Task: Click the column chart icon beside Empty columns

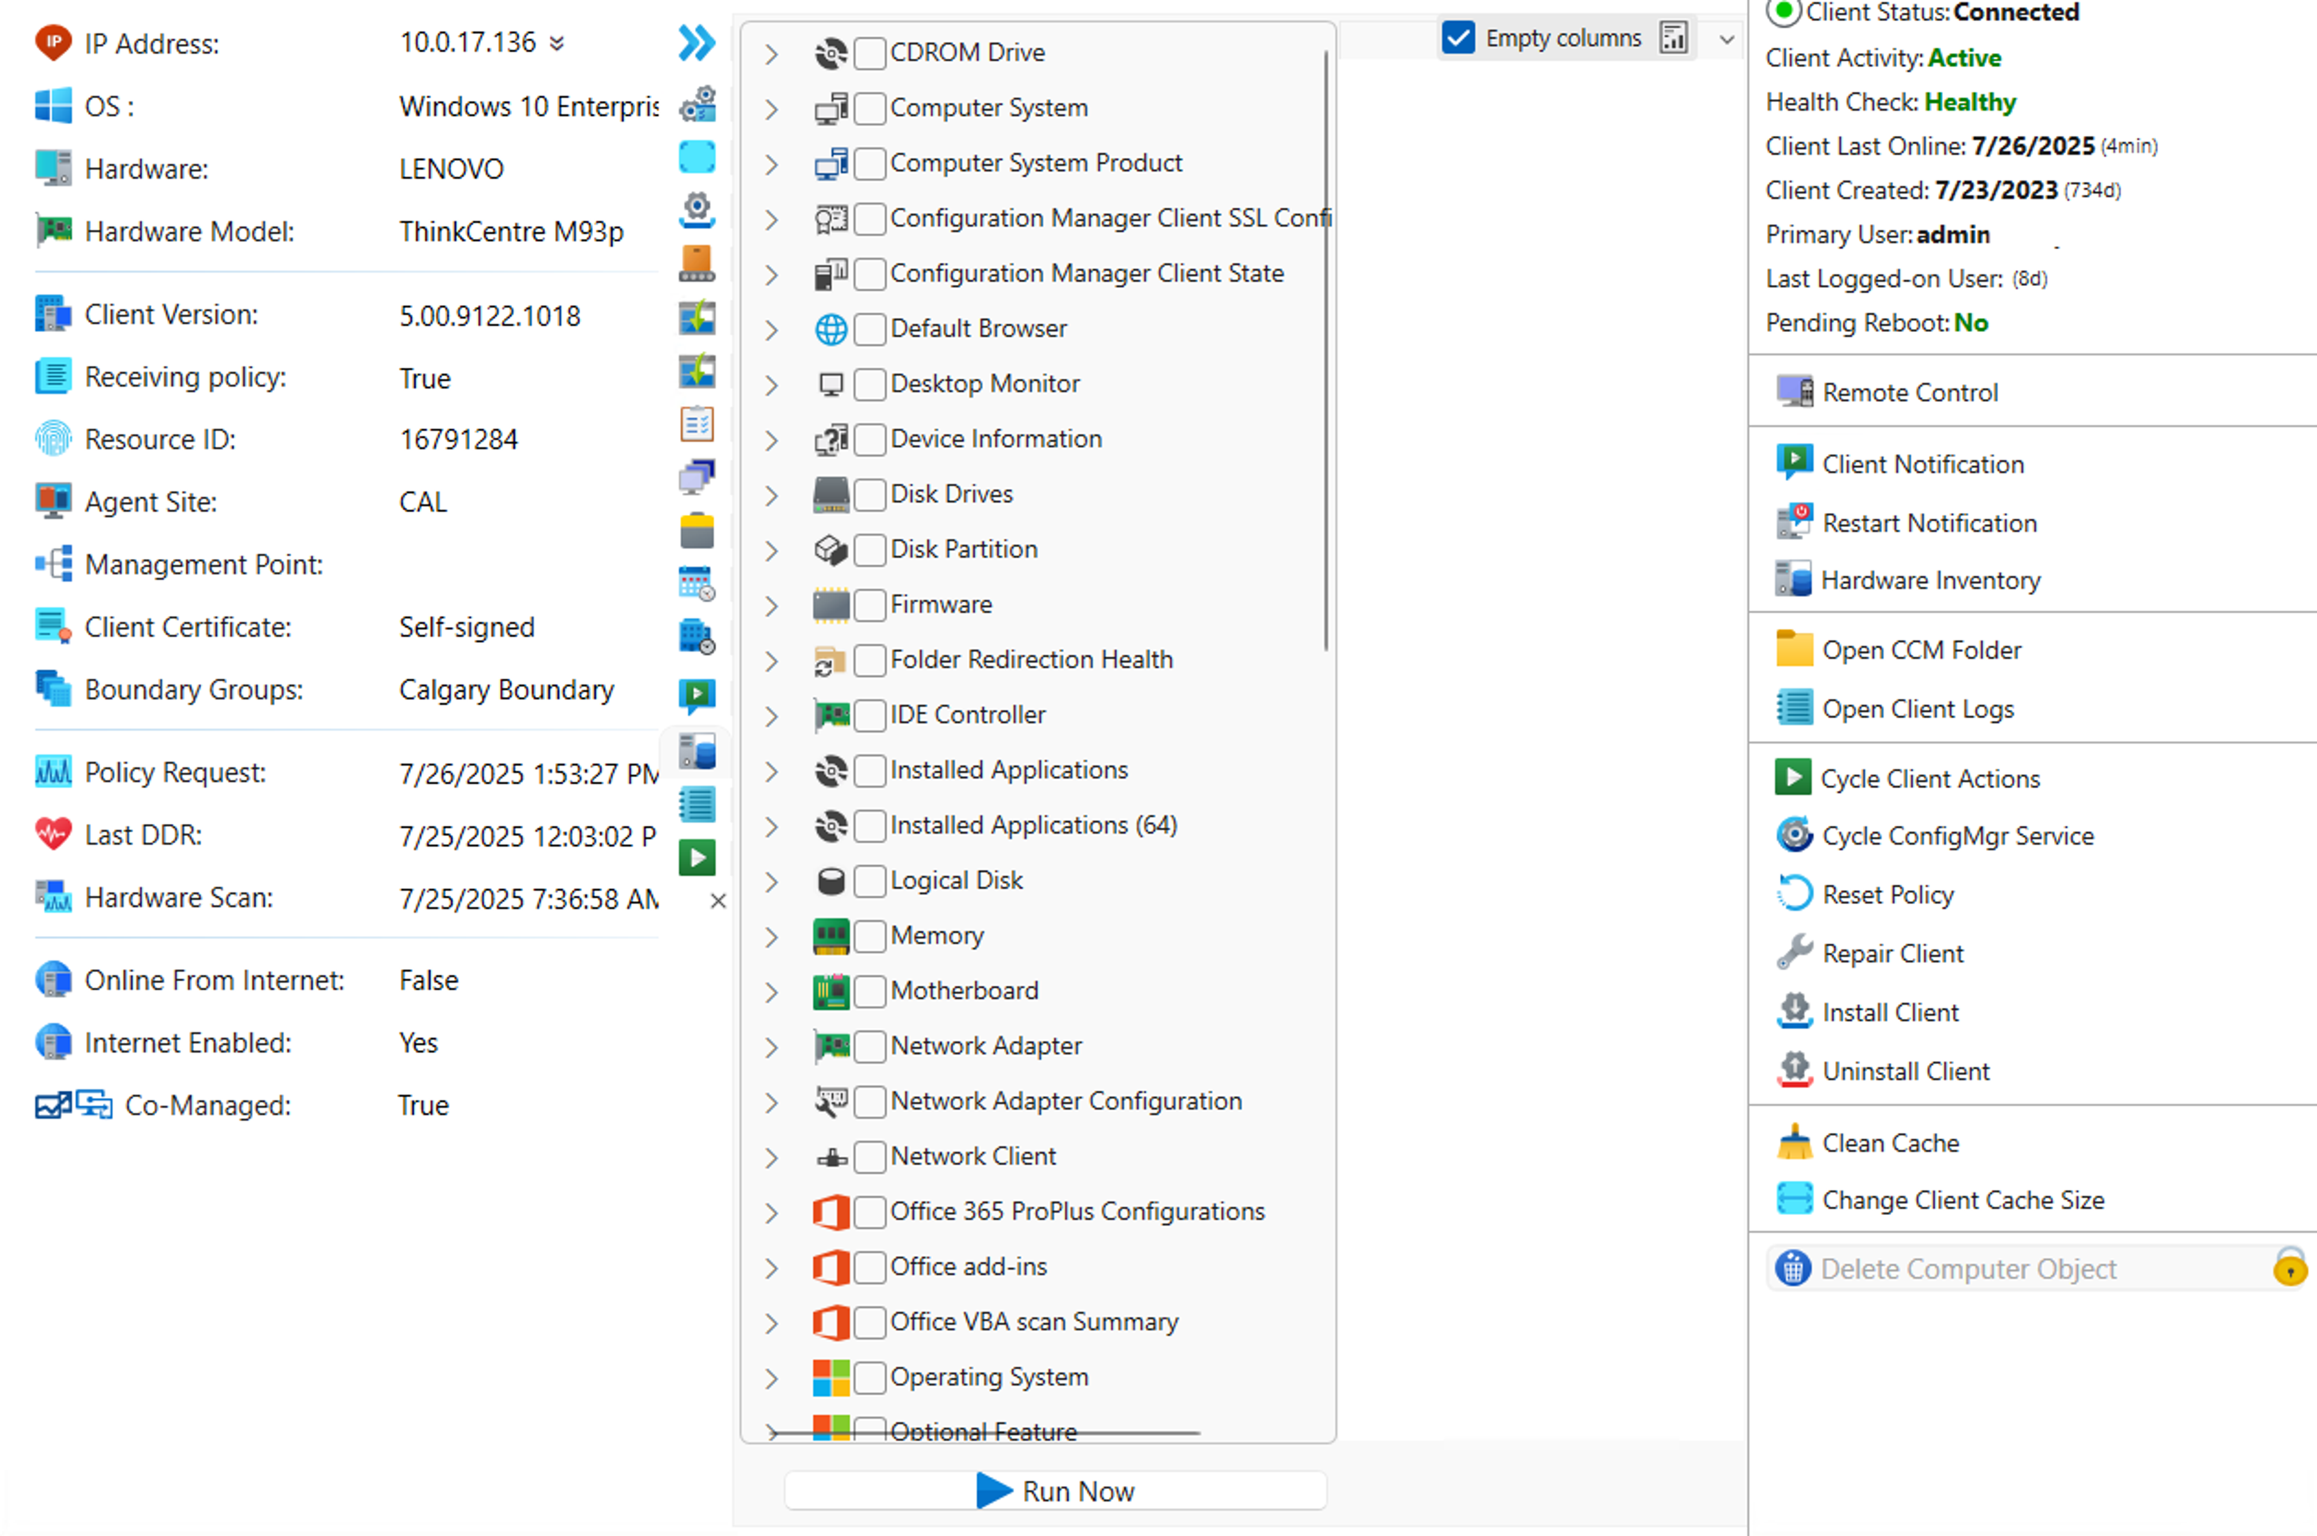Action: click(x=1674, y=38)
